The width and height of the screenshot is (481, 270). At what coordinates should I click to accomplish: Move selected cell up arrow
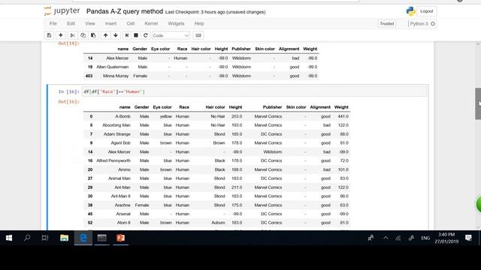click(x=105, y=35)
